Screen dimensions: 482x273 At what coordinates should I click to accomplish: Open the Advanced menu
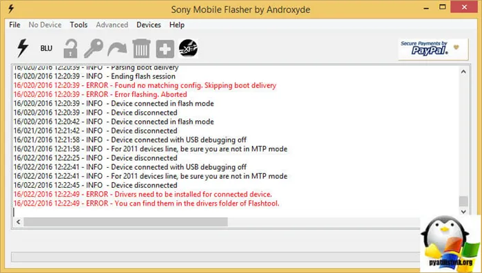click(112, 25)
